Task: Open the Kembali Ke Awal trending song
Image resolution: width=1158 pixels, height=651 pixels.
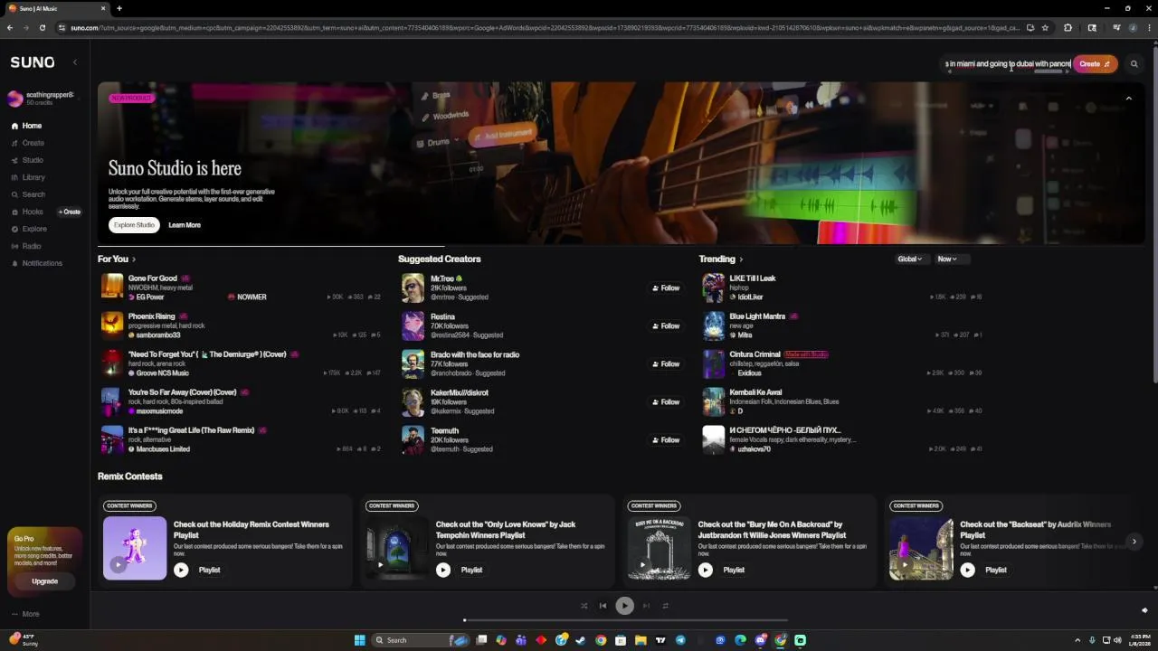Action: point(755,392)
